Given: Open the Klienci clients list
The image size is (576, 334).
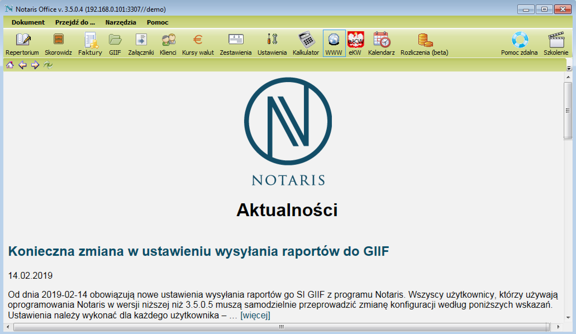Looking at the screenshot, I should (168, 44).
